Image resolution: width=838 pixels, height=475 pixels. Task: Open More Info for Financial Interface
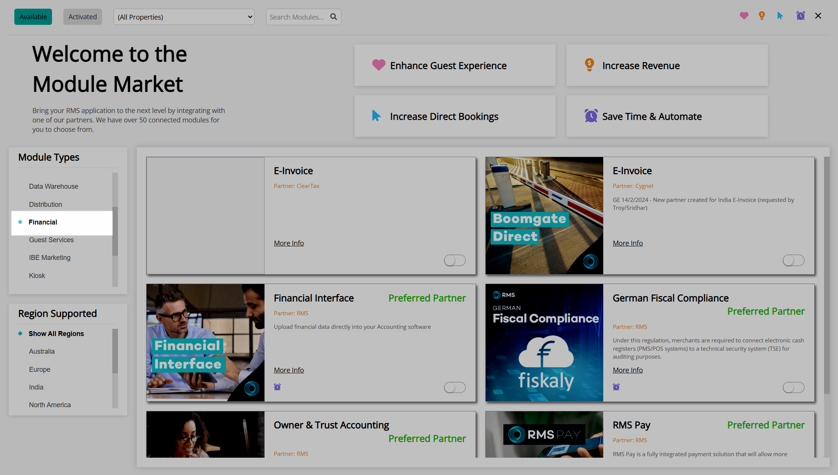(x=289, y=370)
